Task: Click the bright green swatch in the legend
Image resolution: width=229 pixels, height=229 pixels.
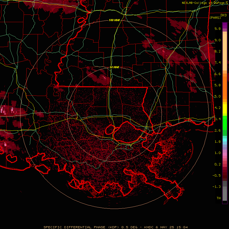Action: pos(225,123)
